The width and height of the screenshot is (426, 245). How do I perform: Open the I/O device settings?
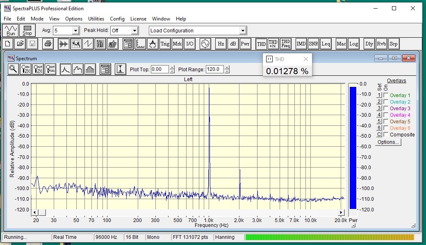(x=190, y=44)
